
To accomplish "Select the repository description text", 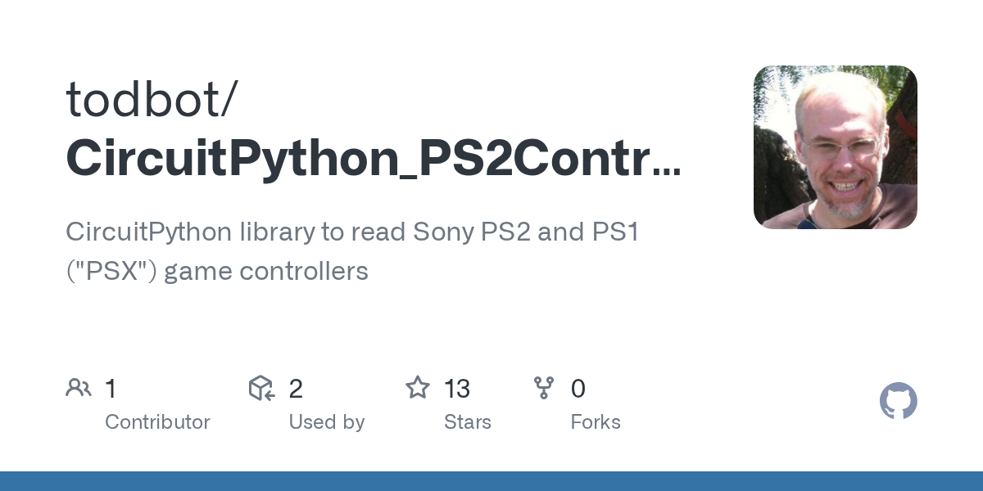I will (x=352, y=251).
